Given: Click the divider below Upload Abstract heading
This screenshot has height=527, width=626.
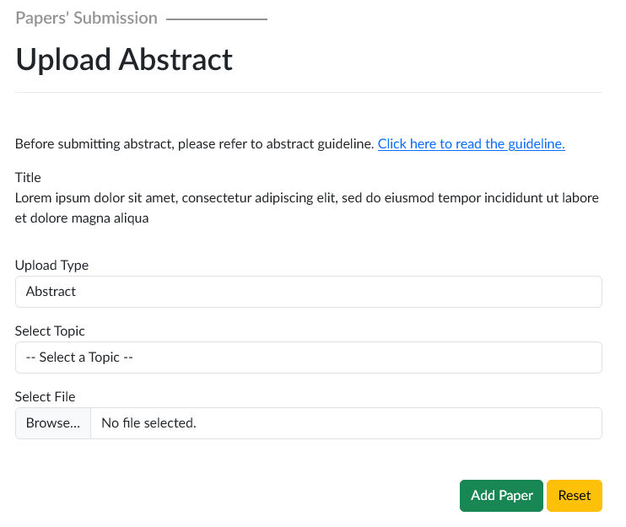Looking at the screenshot, I should click(308, 92).
